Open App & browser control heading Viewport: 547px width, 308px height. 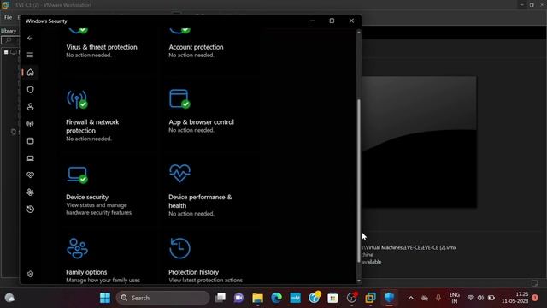click(202, 122)
